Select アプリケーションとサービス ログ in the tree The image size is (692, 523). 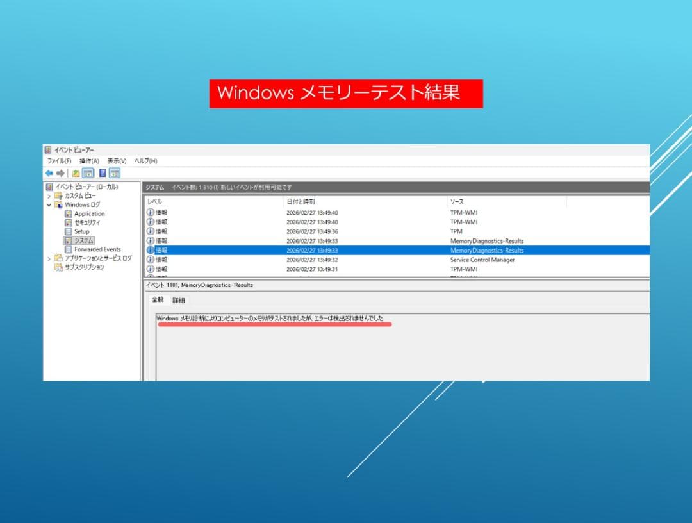(98, 258)
